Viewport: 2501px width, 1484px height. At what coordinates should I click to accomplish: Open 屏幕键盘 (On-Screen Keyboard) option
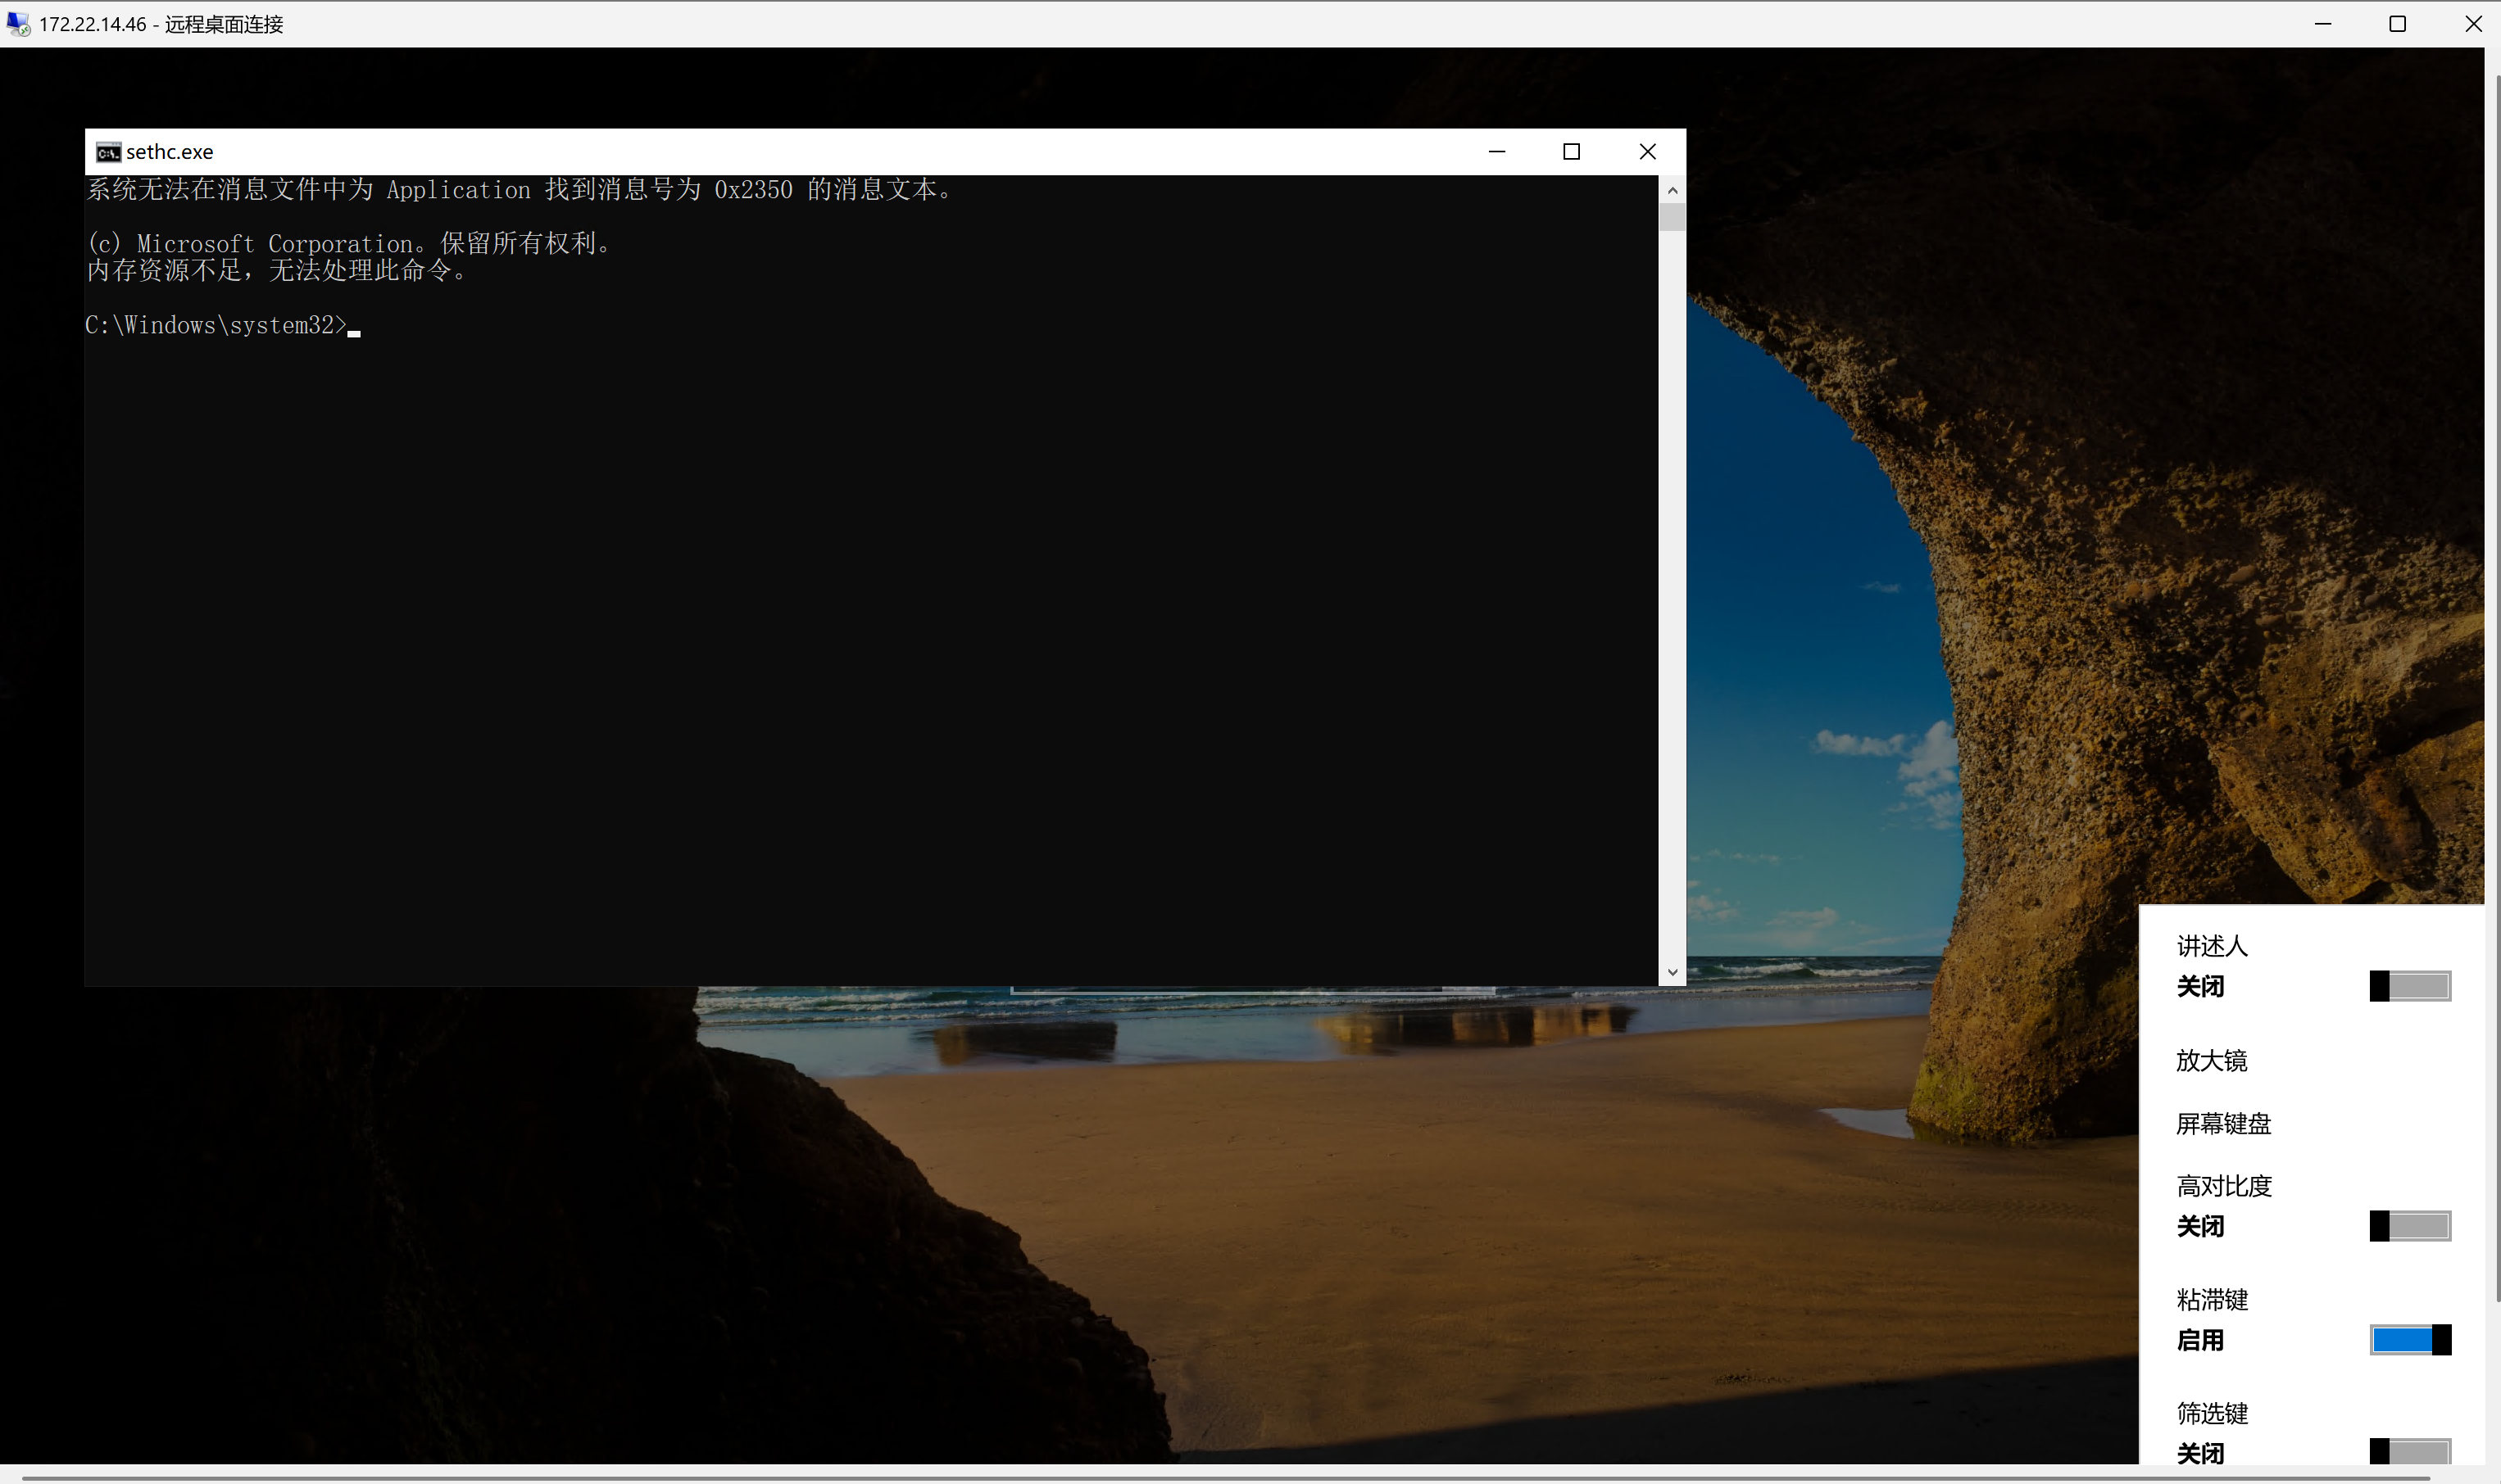point(2223,1124)
